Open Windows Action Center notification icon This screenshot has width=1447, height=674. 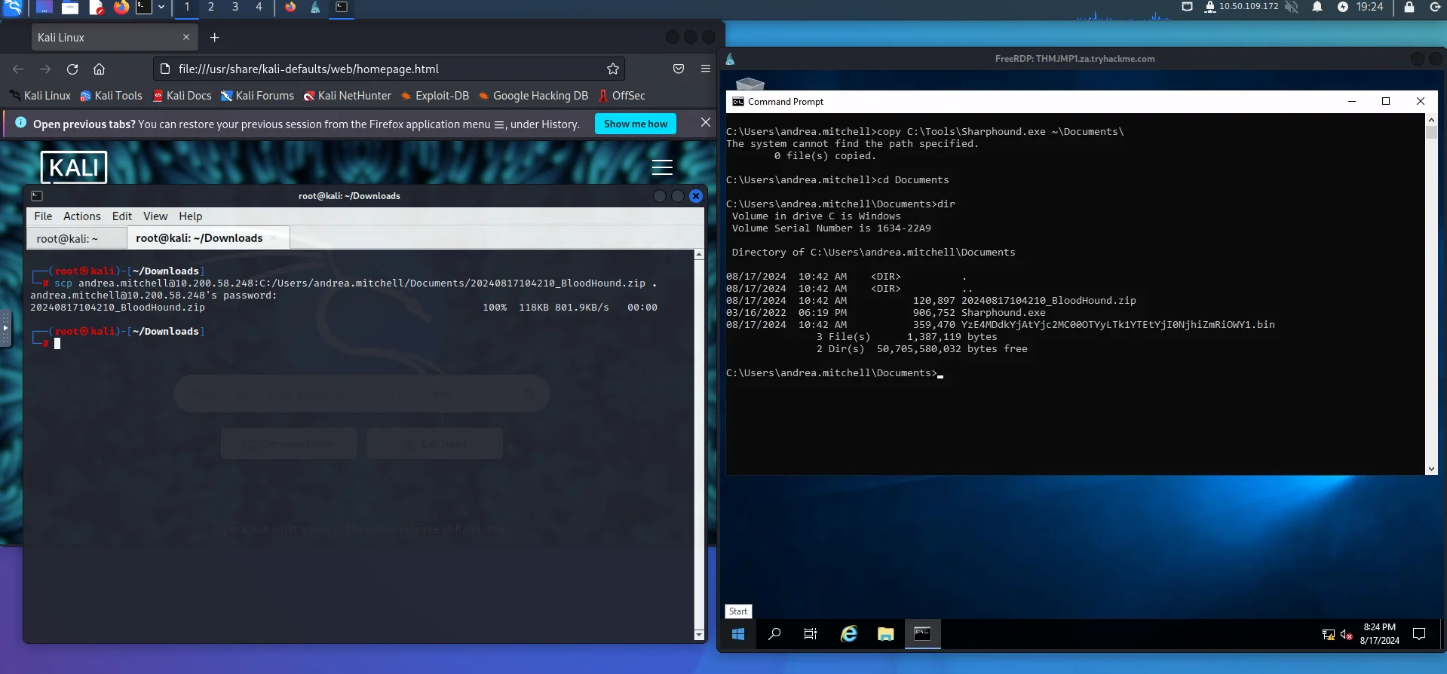pos(1419,634)
